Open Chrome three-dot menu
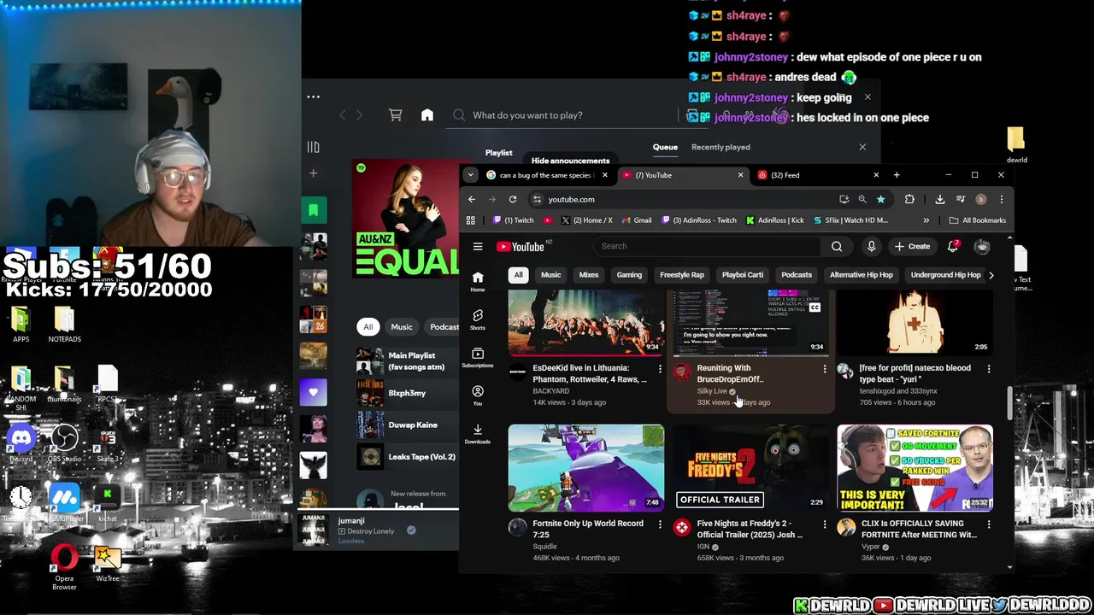The image size is (1094, 615). point(1001,199)
